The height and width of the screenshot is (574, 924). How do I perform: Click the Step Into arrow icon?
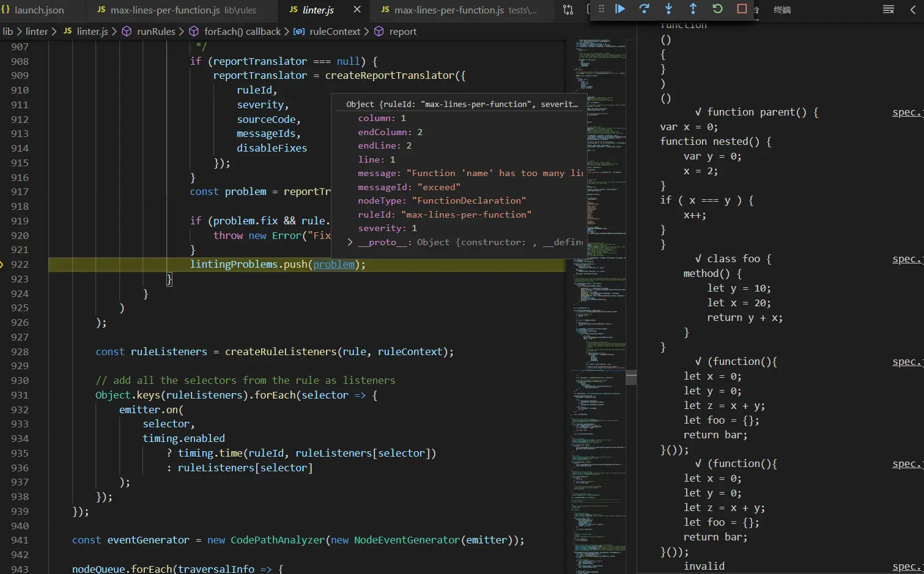click(x=668, y=9)
